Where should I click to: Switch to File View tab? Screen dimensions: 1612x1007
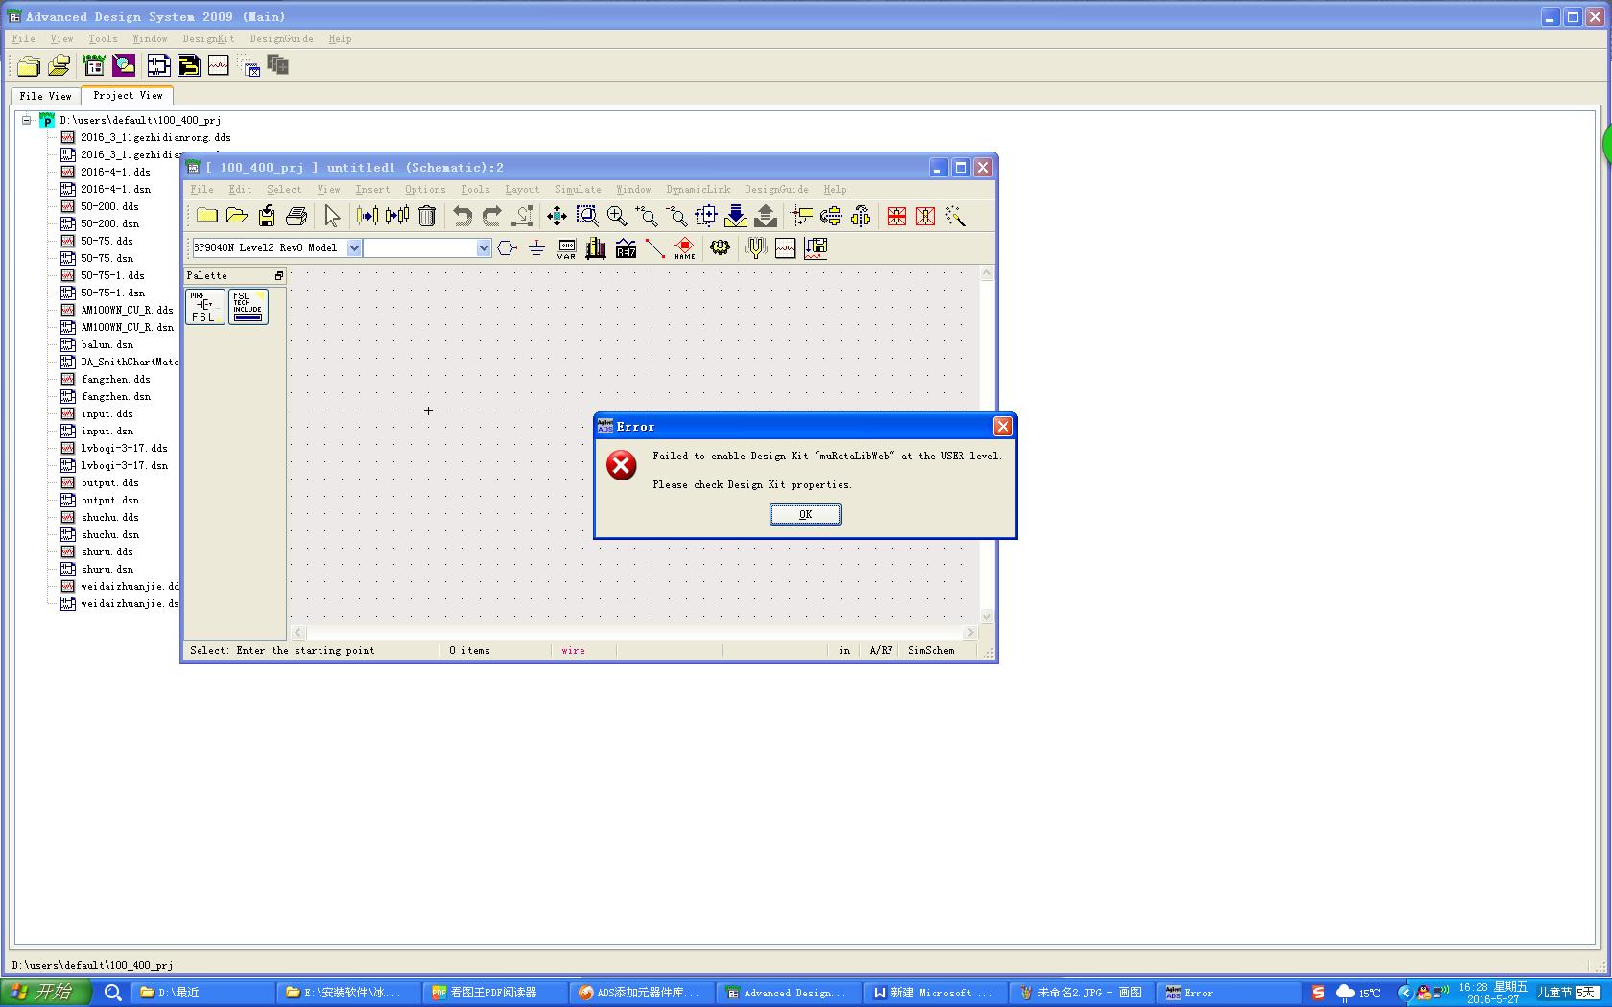click(45, 96)
